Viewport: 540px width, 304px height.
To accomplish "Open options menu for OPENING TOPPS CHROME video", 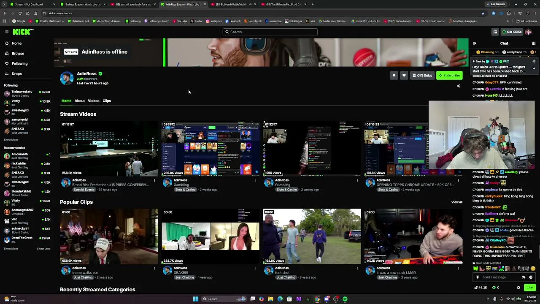I will (x=459, y=181).
